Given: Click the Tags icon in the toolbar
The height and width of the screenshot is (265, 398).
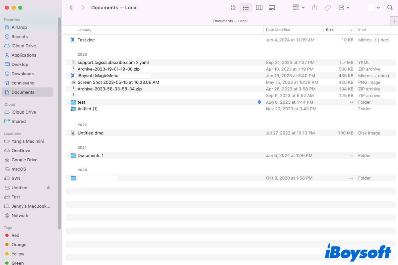Looking at the screenshot, I should click(327, 7).
